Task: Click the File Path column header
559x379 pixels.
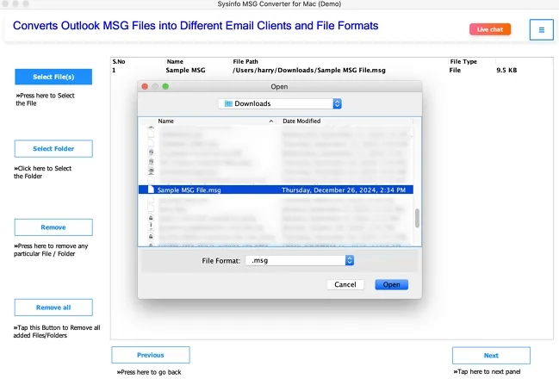Action: click(x=245, y=61)
